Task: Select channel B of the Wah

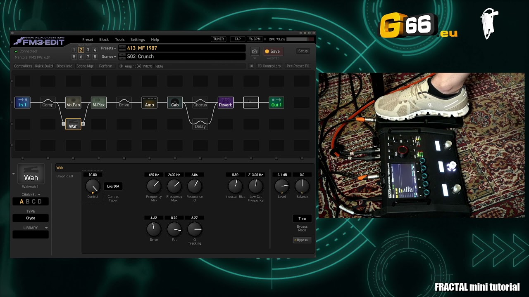Action: [x=28, y=202]
